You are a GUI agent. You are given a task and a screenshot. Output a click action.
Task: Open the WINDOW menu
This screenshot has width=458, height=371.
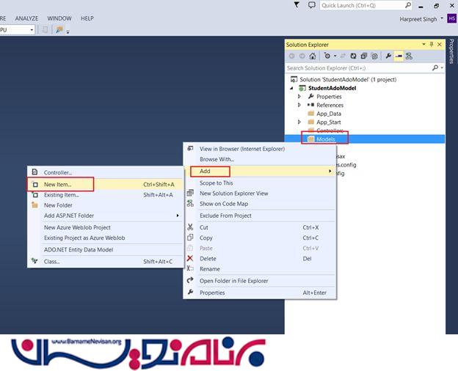(59, 18)
